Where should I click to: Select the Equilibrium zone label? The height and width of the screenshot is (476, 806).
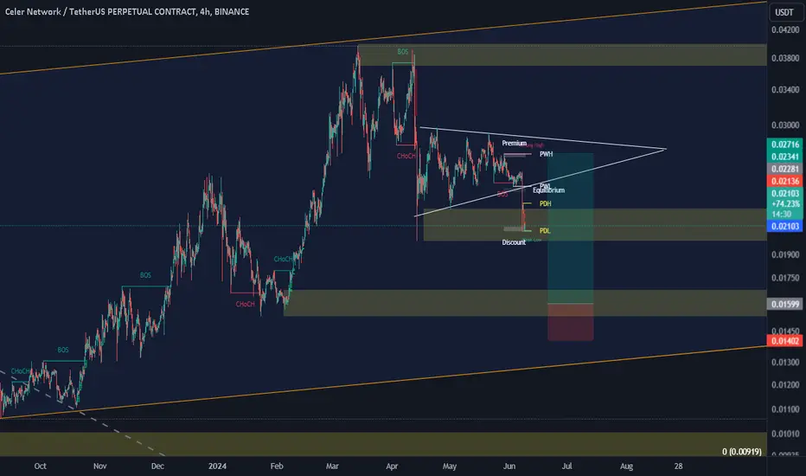pyautogui.click(x=548, y=190)
